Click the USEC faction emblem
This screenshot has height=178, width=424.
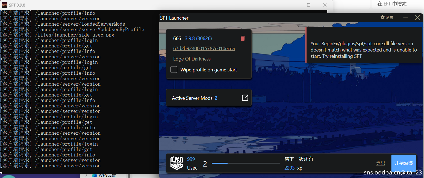tap(176, 163)
